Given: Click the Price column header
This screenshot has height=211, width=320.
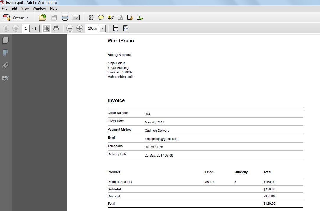Looking at the screenshot, I should click(209, 172).
